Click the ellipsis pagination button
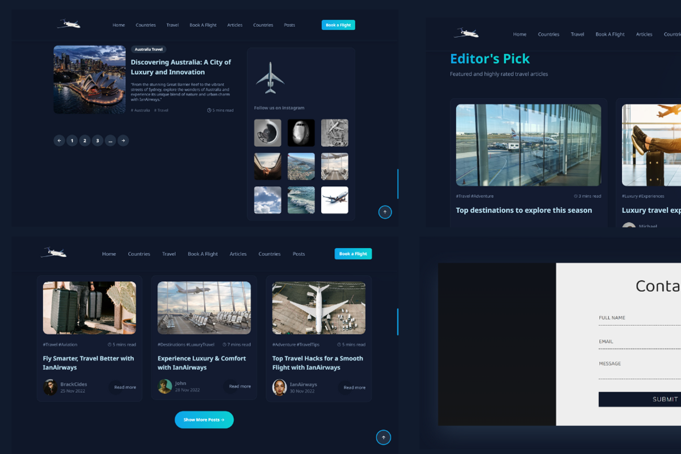The width and height of the screenshot is (681, 454). click(111, 141)
